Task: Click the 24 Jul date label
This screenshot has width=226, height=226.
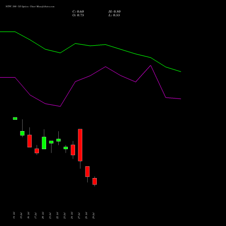Action: tap(72, 215)
